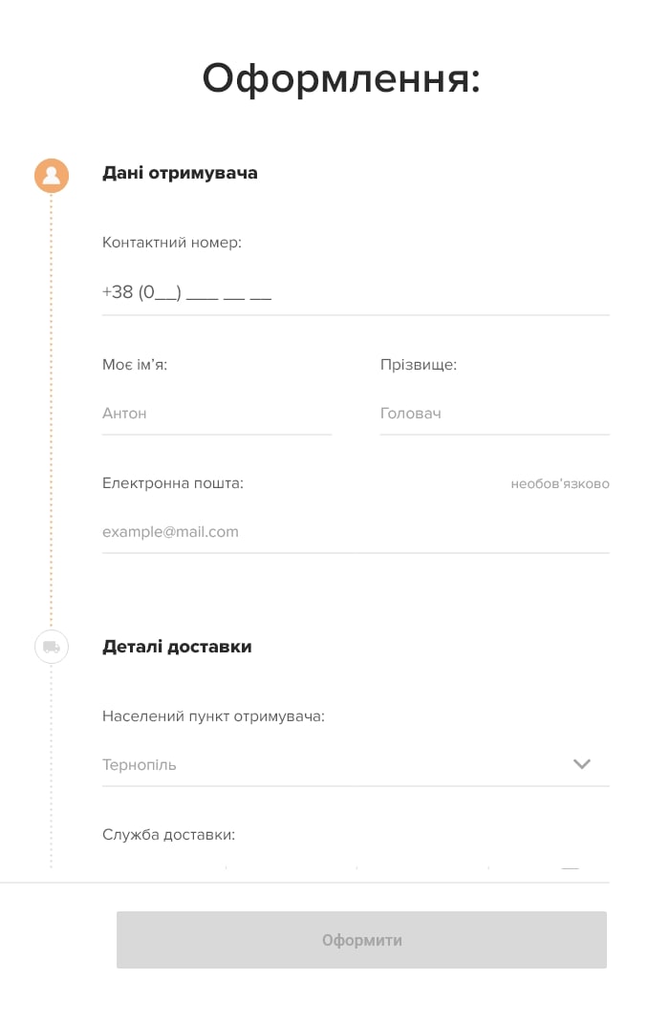This screenshot has height=1024, width=648.
Task: Click the Деталі доставки section heading
Action: pyautogui.click(x=177, y=647)
